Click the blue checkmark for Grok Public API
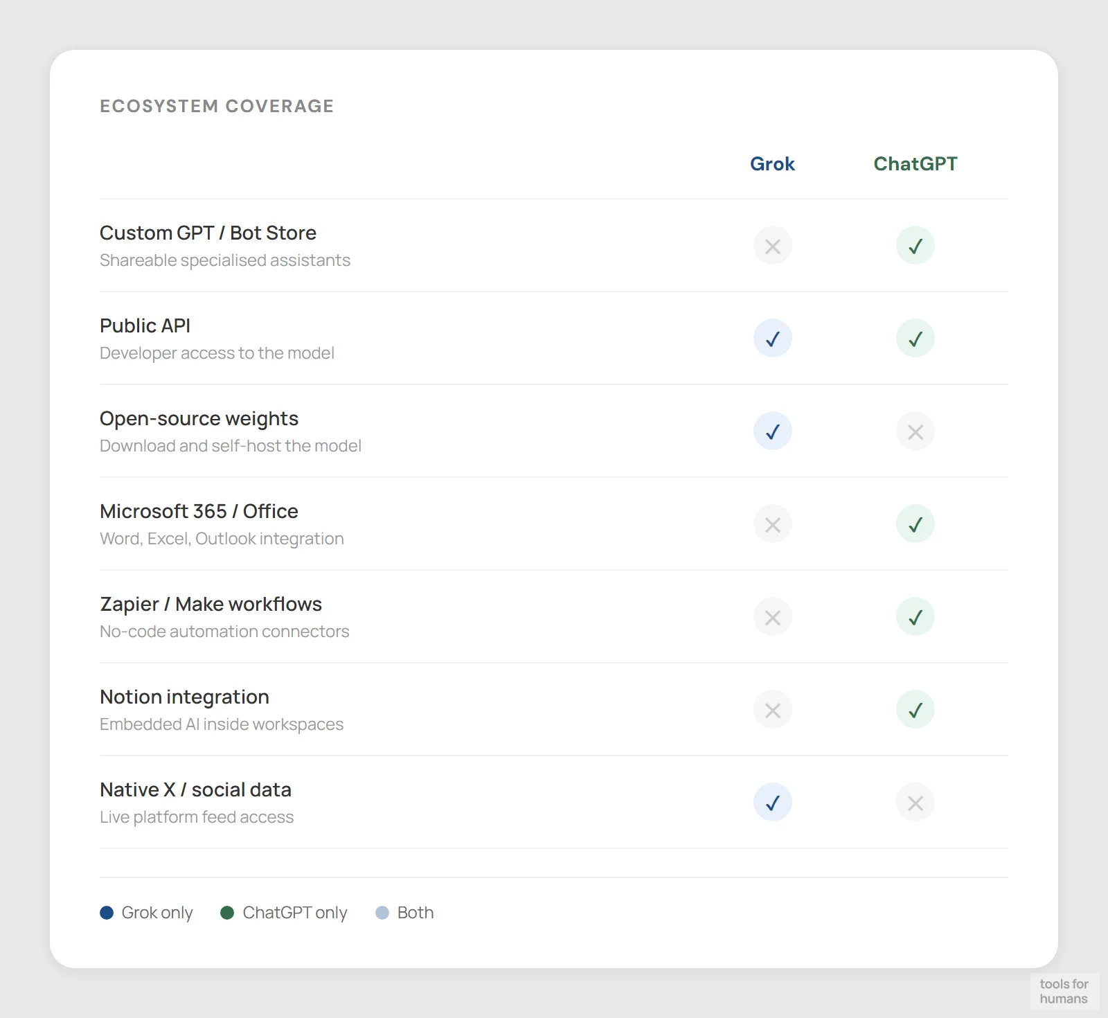1108x1018 pixels. 772,338
